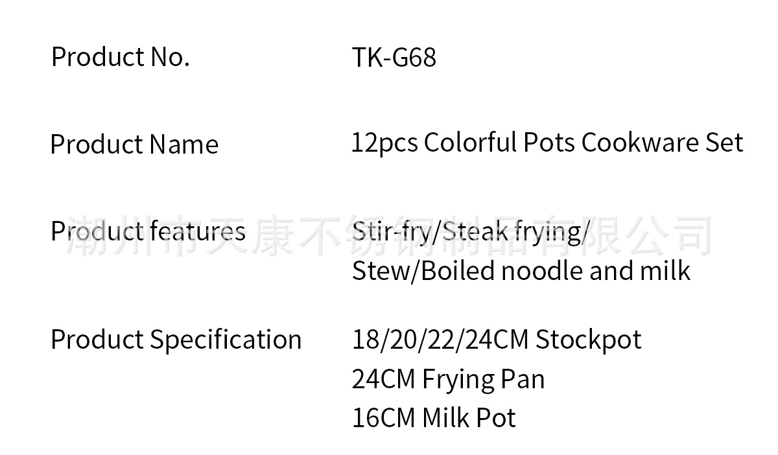Image resolution: width=778 pixels, height=455 pixels.
Task: Select the "18/20/22/24CM" size text
Action: pyautogui.click(x=440, y=340)
